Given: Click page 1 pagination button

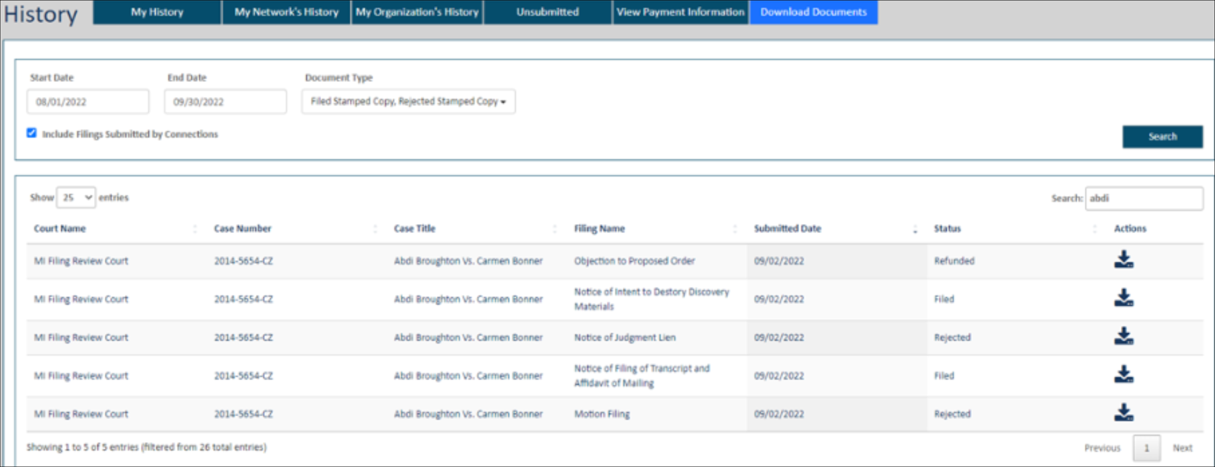Looking at the screenshot, I should (1146, 448).
